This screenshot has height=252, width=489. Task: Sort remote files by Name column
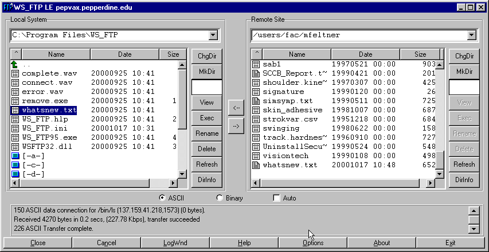[297, 54]
